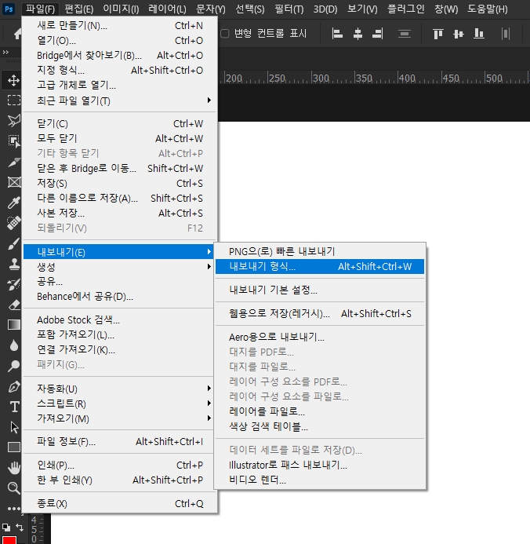This screenshot has height=544, width=530.
Task: Expand the collapsed toolbar double arrow
Action: tap(5, 53)
